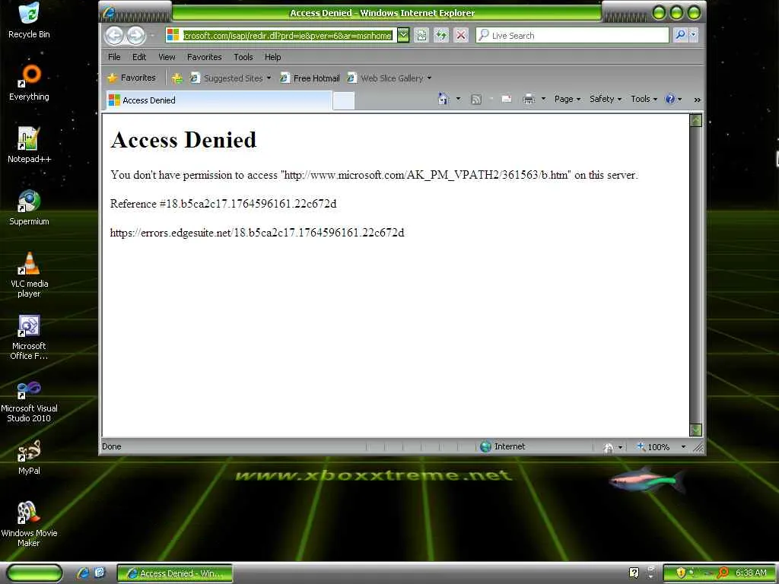Image resolution: width=779 pixels, height=584 pixels.
Task: Expand the Home button dropdown arrow
Action: pos(458,99)
